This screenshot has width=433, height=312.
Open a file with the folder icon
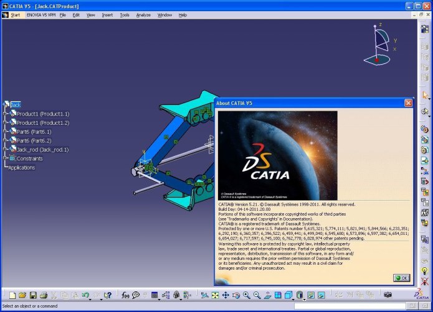22,295
